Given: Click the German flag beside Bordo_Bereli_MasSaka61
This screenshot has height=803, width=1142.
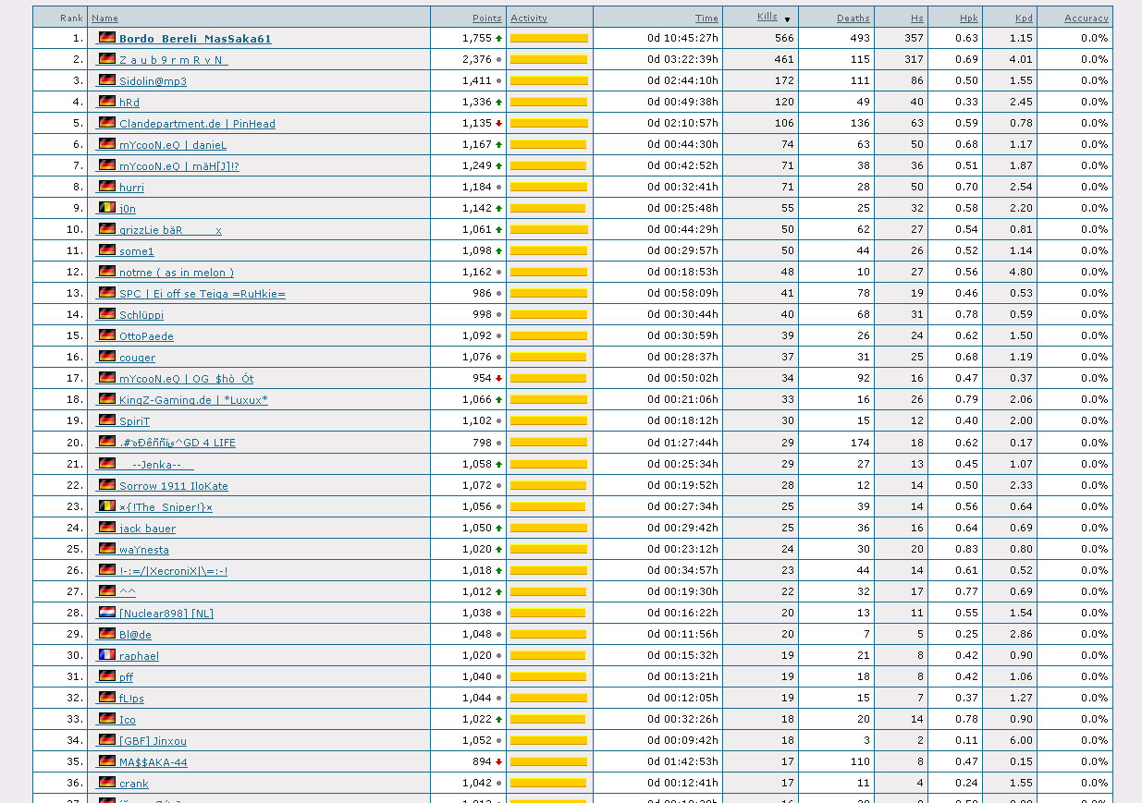Looking at the screenshot, I should tap(107, 38).
